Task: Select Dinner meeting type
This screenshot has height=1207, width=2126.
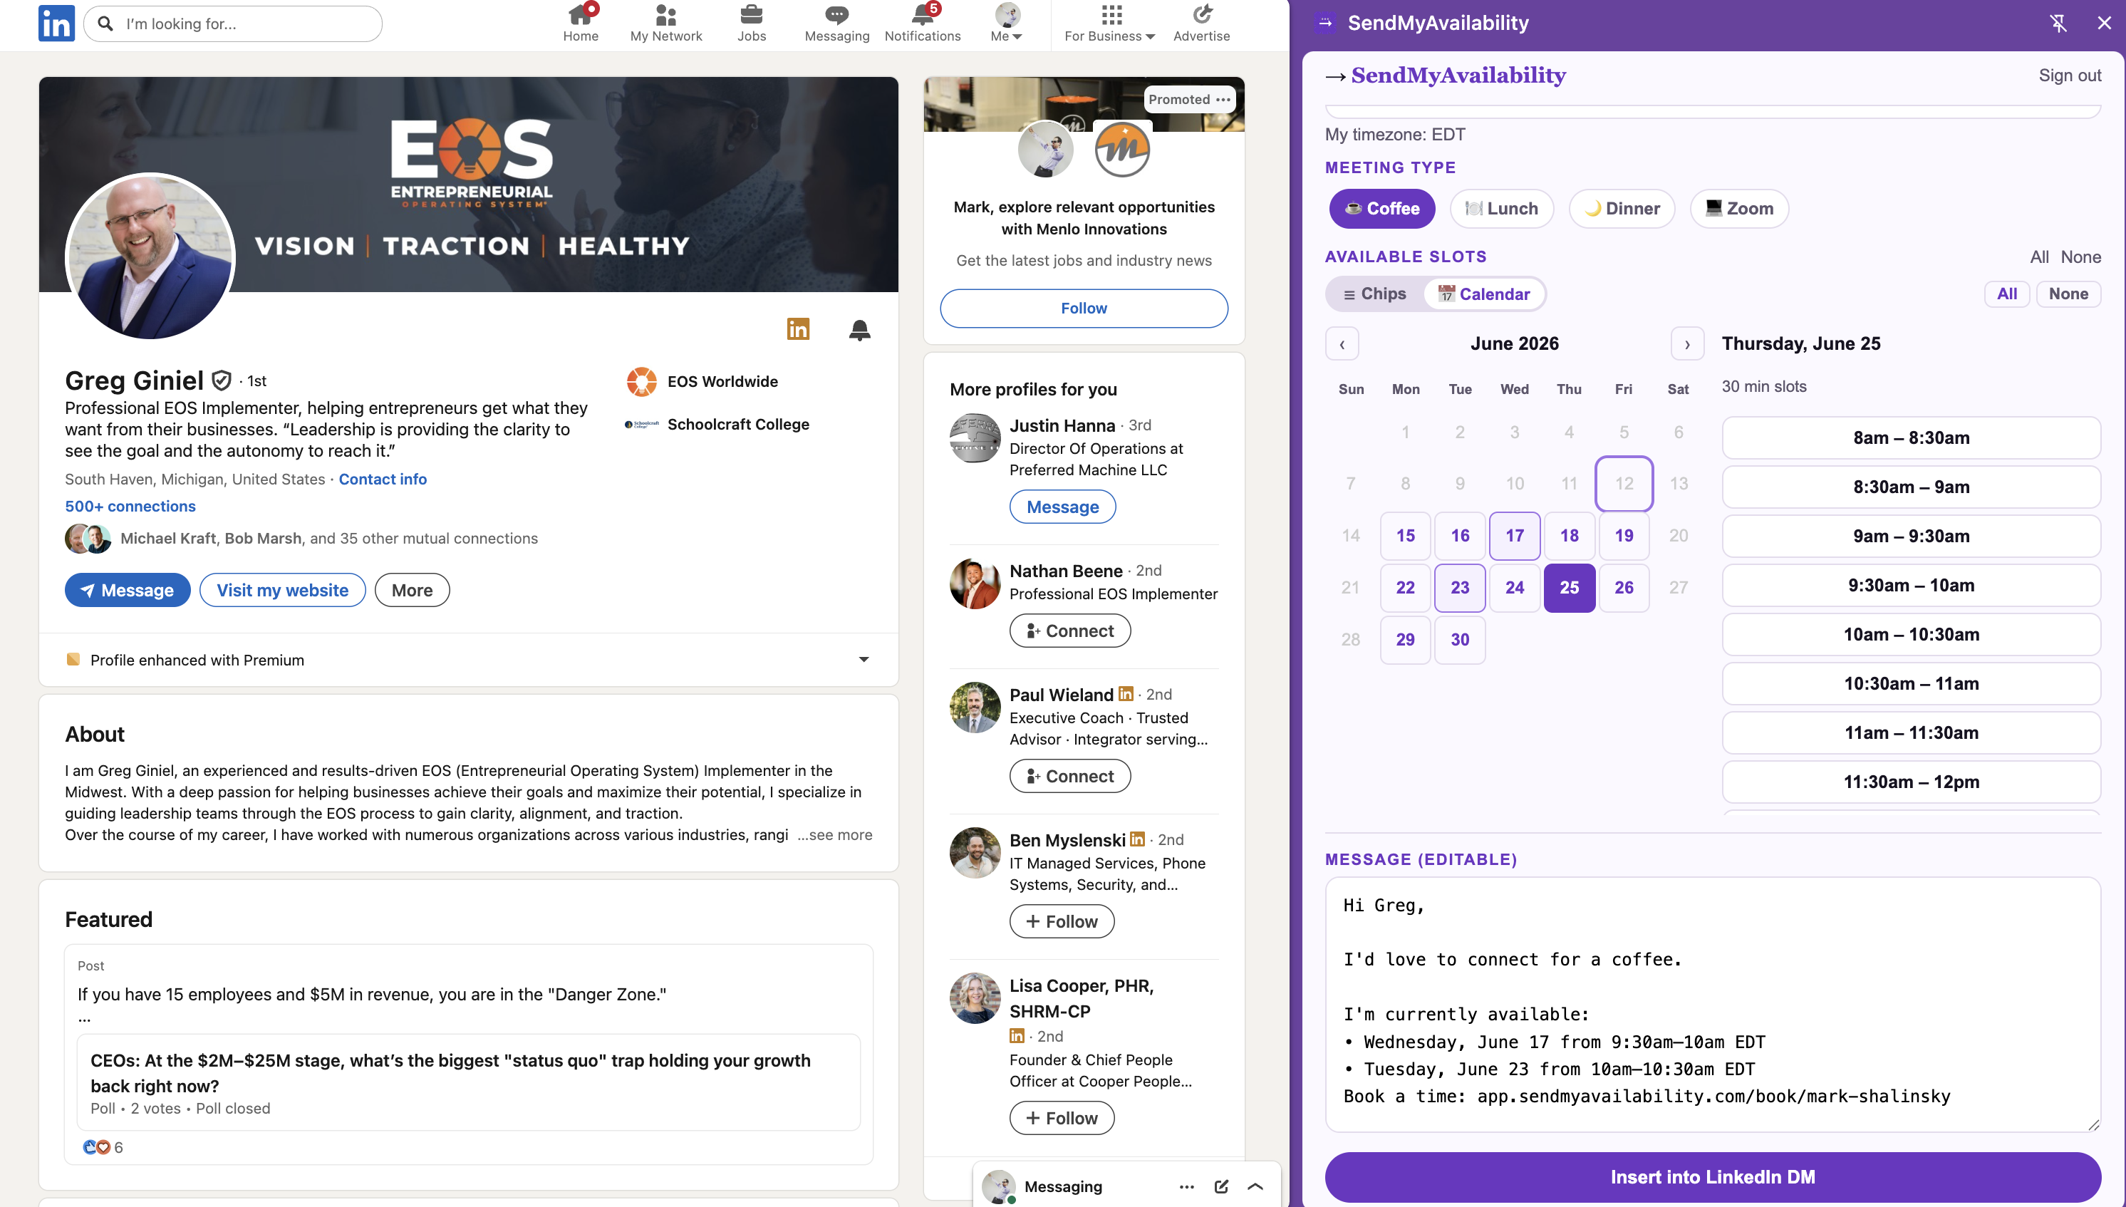Action: (x=1622, y=209)
